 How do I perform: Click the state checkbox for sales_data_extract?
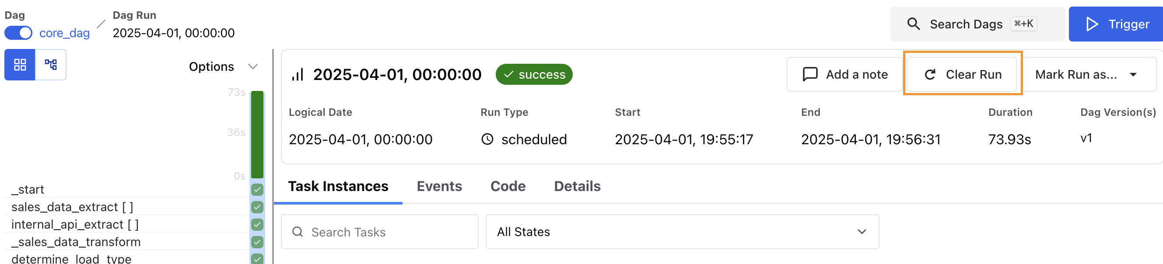pos(257,207)
